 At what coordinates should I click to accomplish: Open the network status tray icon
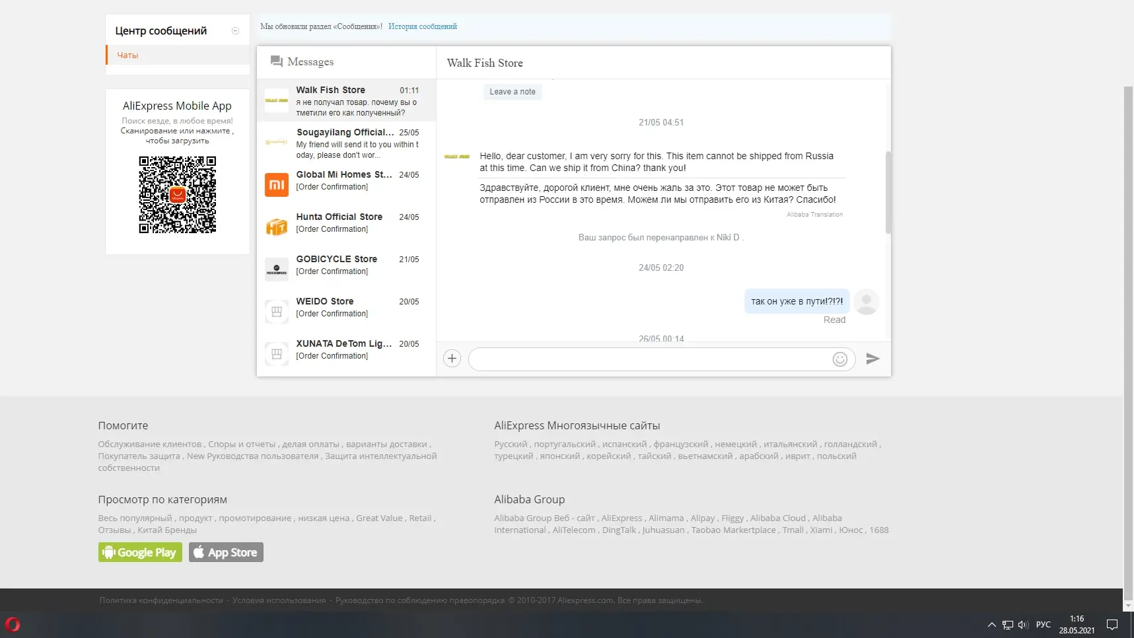(1007, 625)
